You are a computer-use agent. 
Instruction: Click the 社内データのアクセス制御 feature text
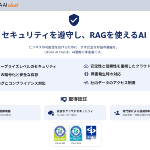(x=113, y=83)
